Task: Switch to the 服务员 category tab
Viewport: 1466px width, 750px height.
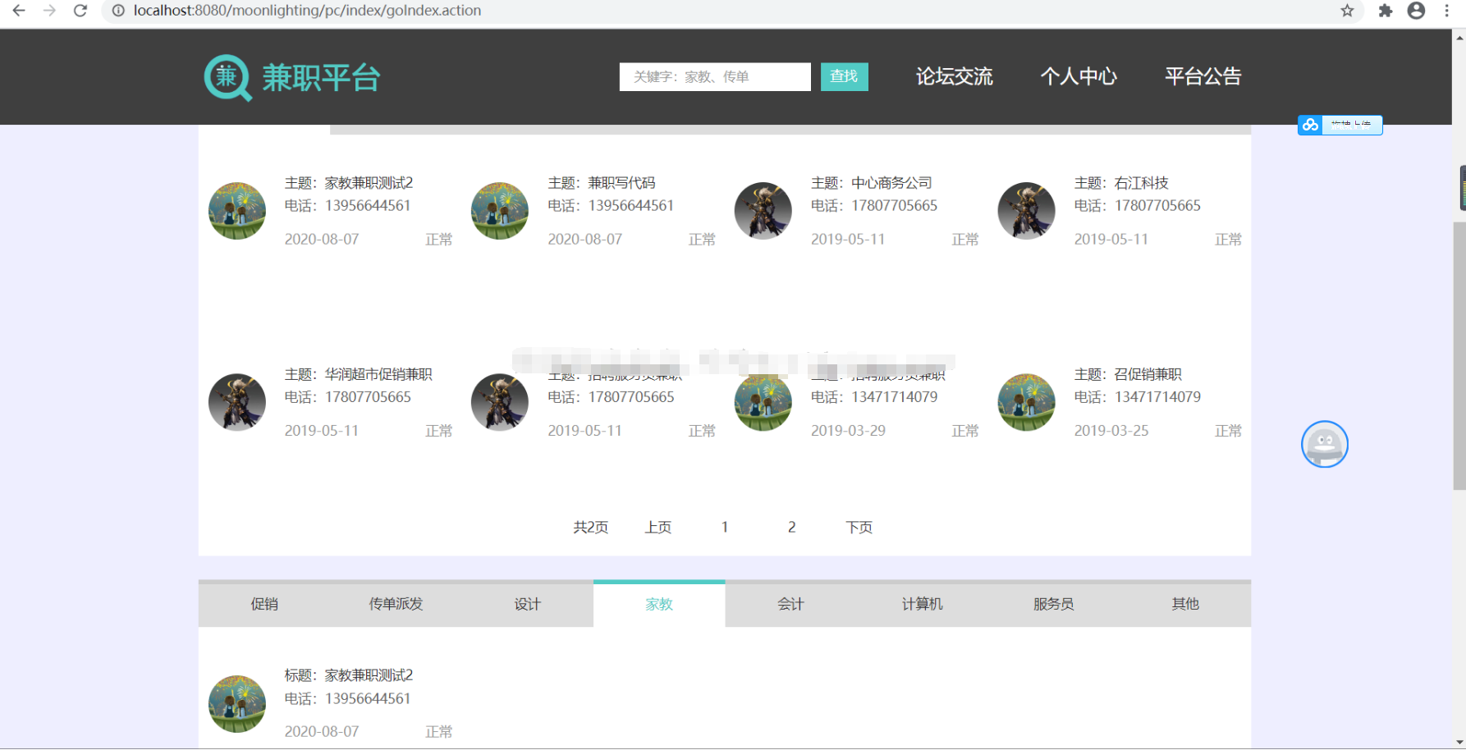Action: (1054, 604)
